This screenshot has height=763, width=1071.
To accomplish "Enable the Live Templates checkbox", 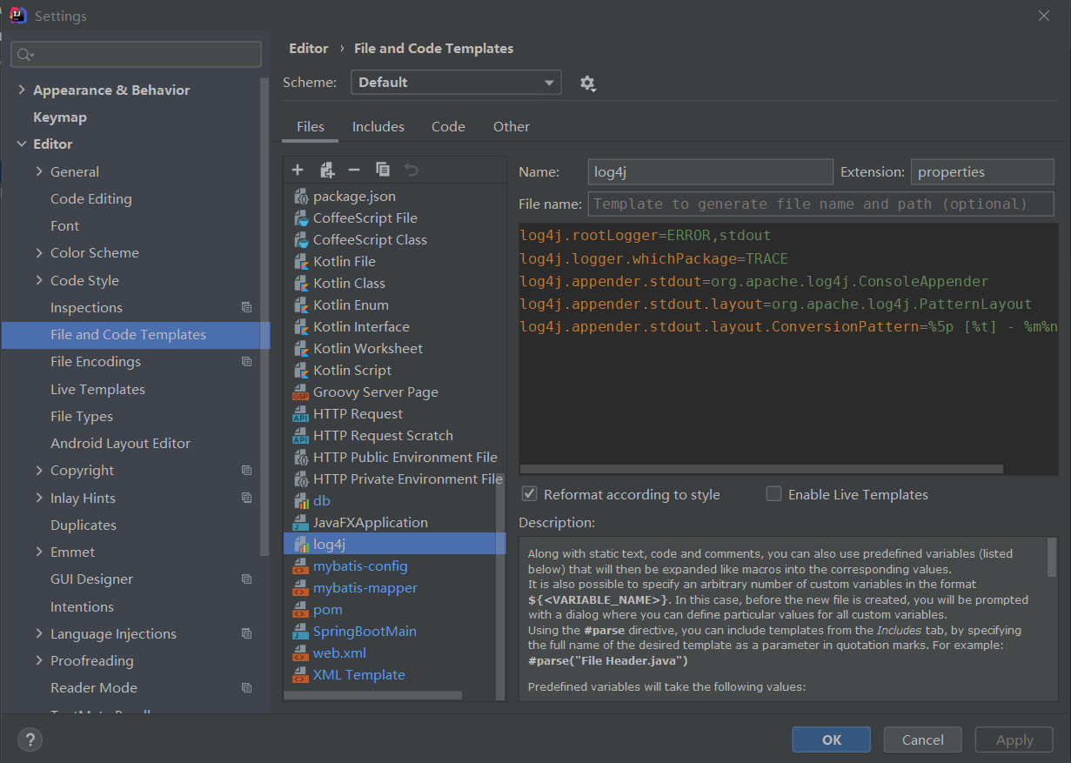I will (773, 494).
